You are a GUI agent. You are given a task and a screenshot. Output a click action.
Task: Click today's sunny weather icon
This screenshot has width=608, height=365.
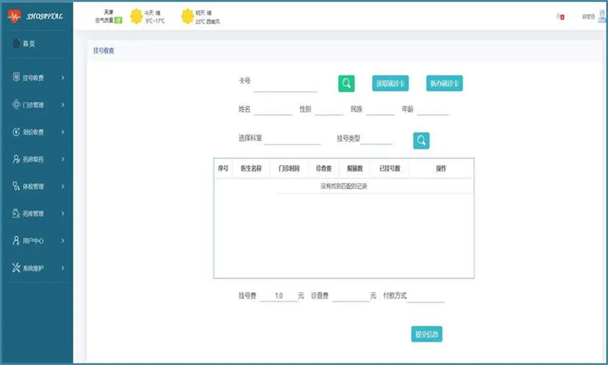tap(137, 16)
